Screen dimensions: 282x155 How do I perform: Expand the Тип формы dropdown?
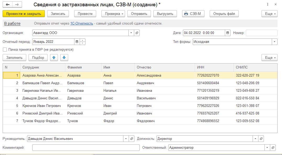274,42
